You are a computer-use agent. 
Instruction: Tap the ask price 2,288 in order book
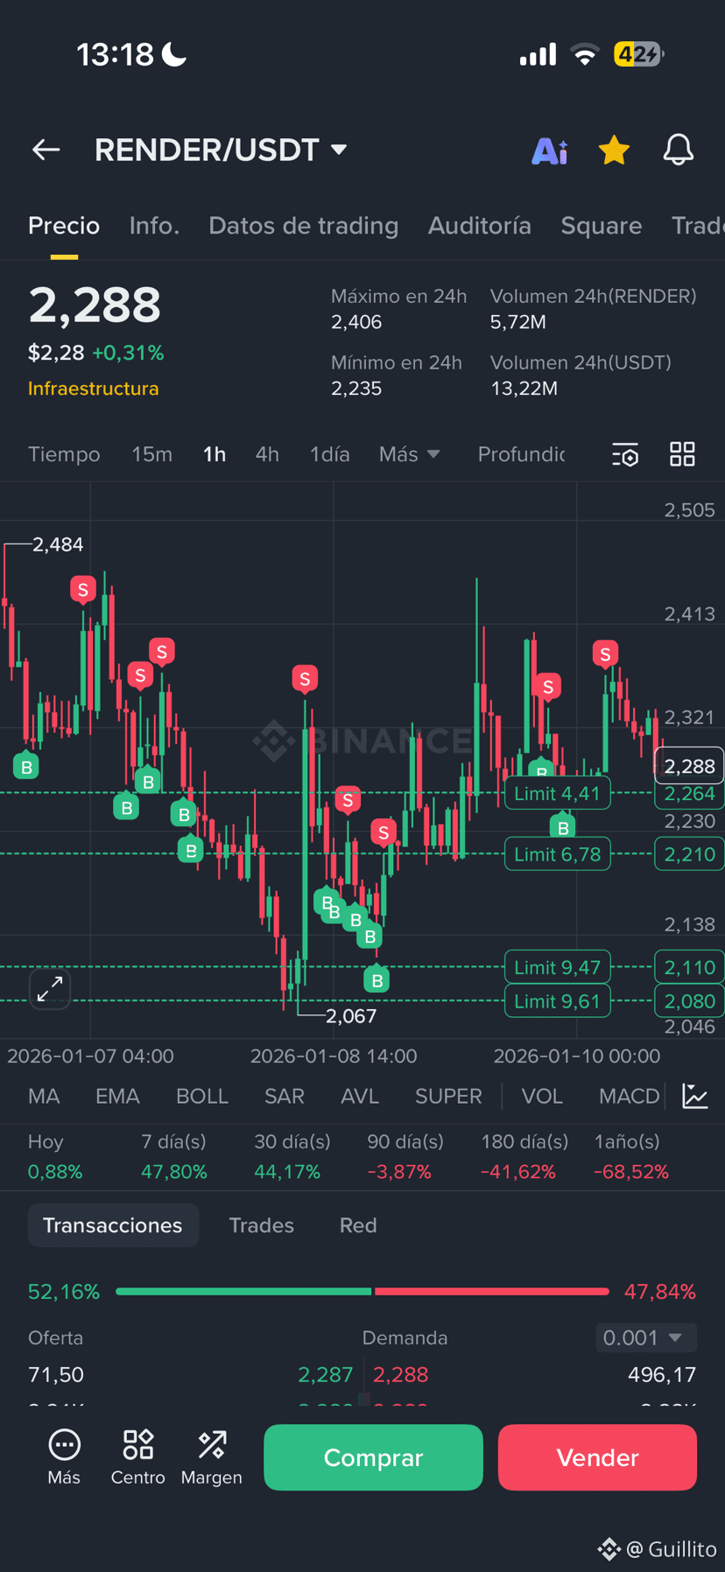pos(400,1374)
